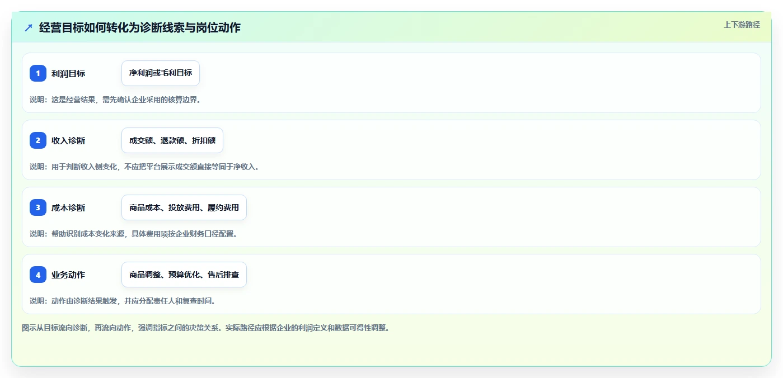
Task: Click step number 3 badge
Action: (38, 207)
